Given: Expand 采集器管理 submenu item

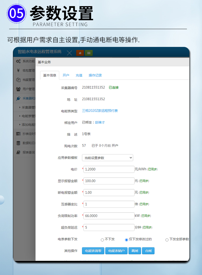Looking at the screenshot, I should [x=25, y=107].
